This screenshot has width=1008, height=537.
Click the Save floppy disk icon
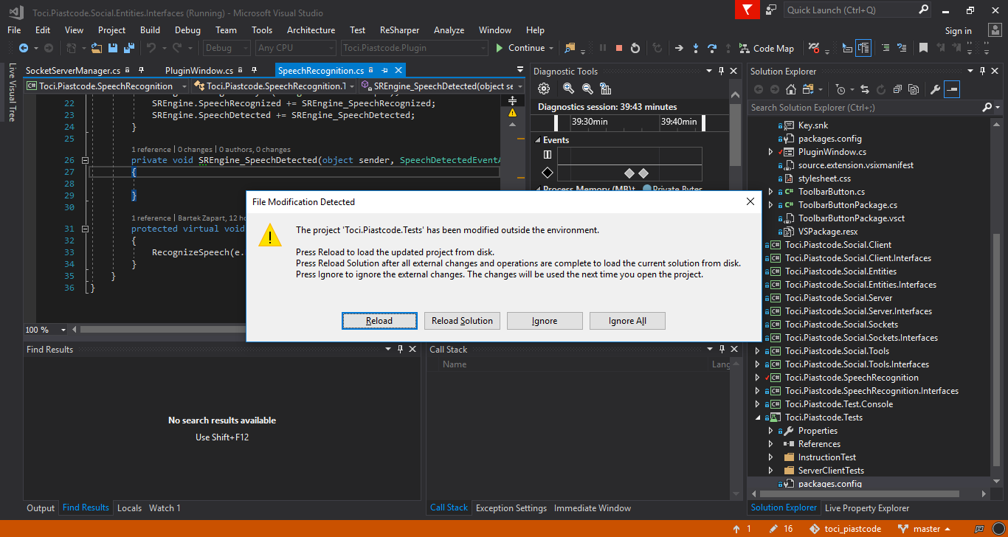coord(113,48)
